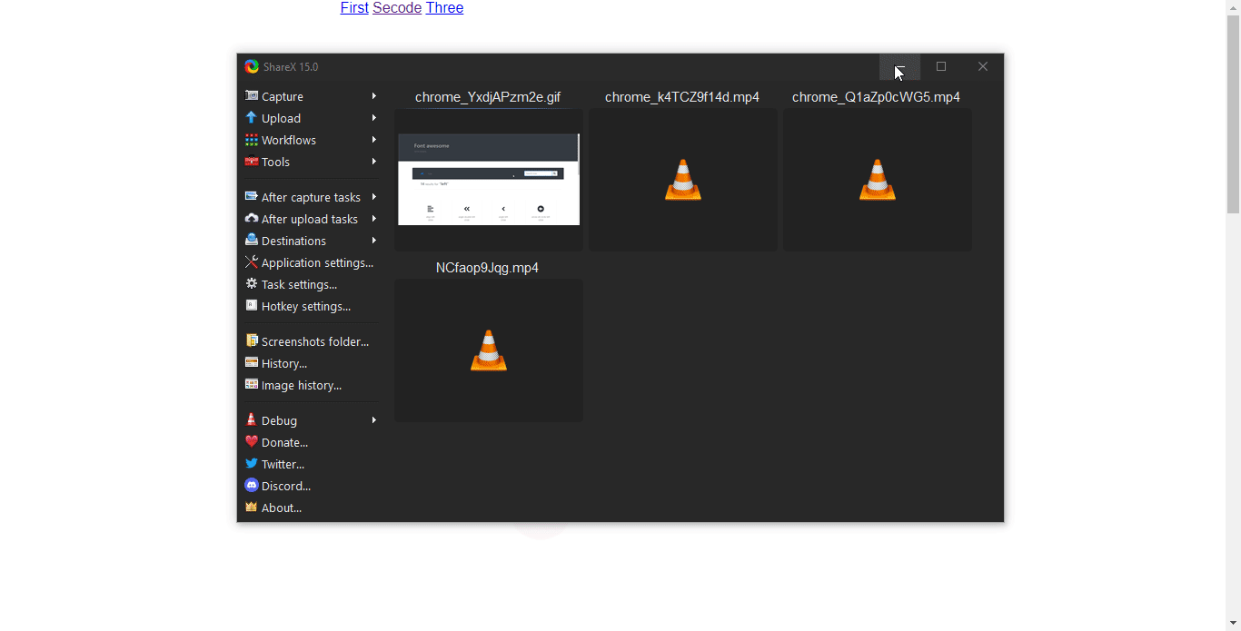Click the Donate heart icon
The image size is (1241, 631).
[252, 442]
